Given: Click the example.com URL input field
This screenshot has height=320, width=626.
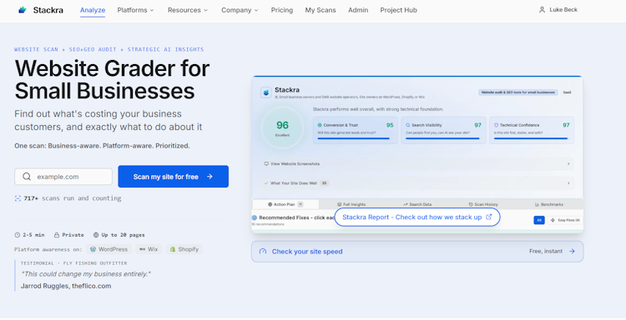Looking at the screenshot, I should click(63, 177).
